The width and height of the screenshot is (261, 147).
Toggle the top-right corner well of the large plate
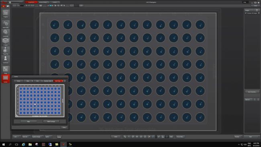click(200, 25)
